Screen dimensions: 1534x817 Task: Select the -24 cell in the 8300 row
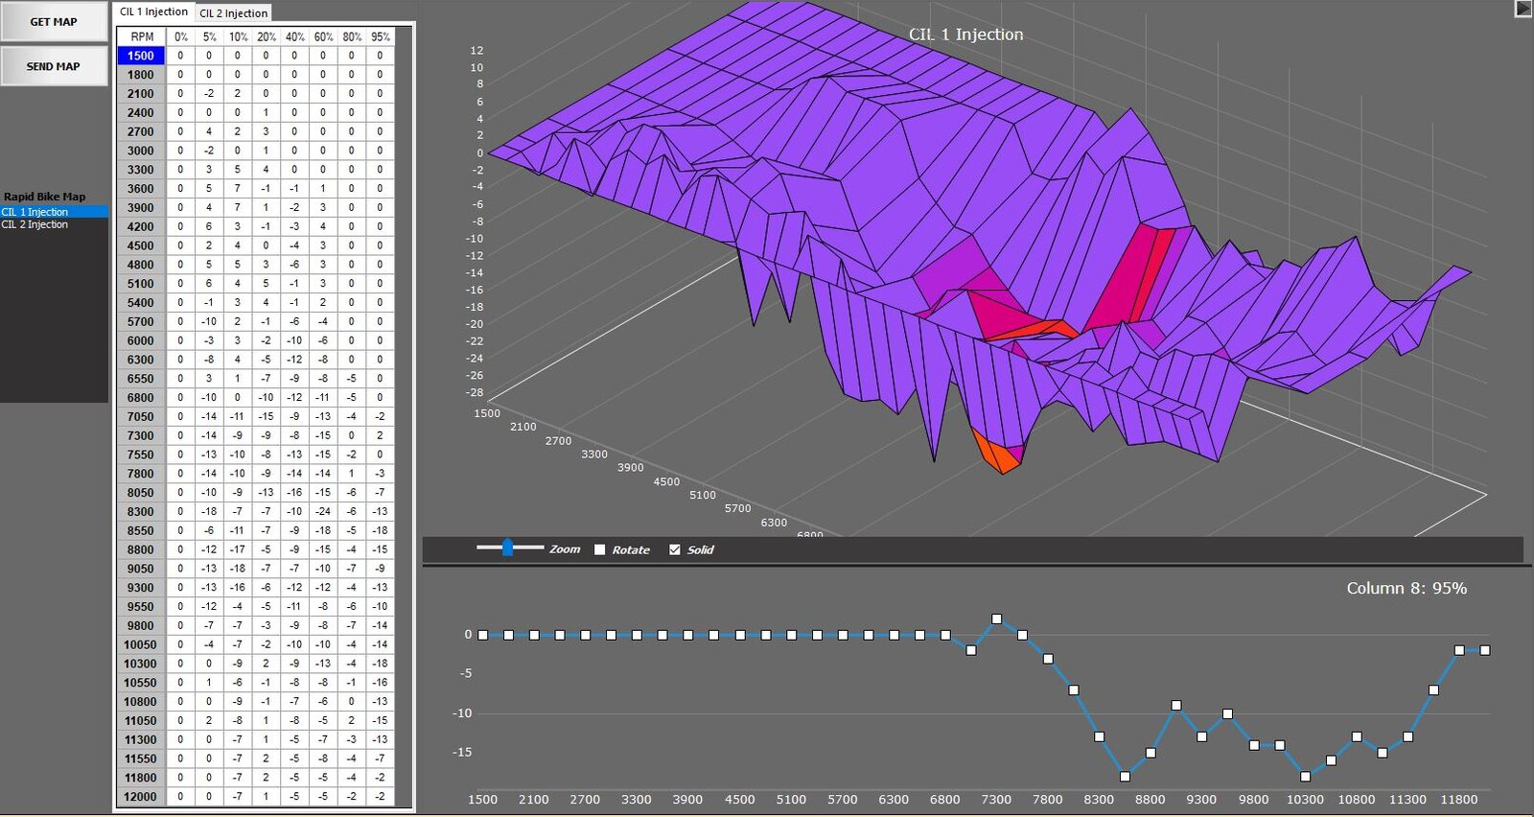(x=323, y=511)
